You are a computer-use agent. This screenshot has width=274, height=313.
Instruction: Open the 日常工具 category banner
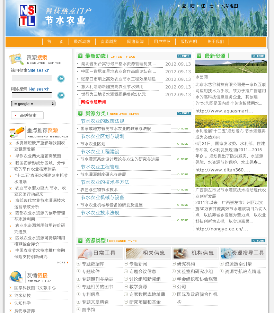coord(100,253)
